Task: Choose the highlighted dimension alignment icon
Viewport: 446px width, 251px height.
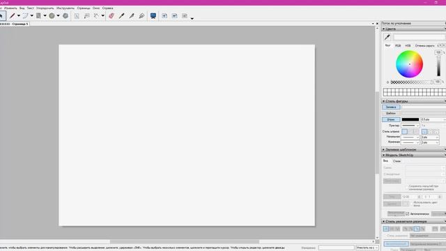Action: click(x=417, y=229)
